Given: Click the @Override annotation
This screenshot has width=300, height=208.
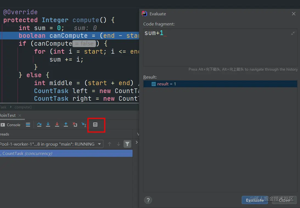Looking at the screenshot, I should point(21,12).
